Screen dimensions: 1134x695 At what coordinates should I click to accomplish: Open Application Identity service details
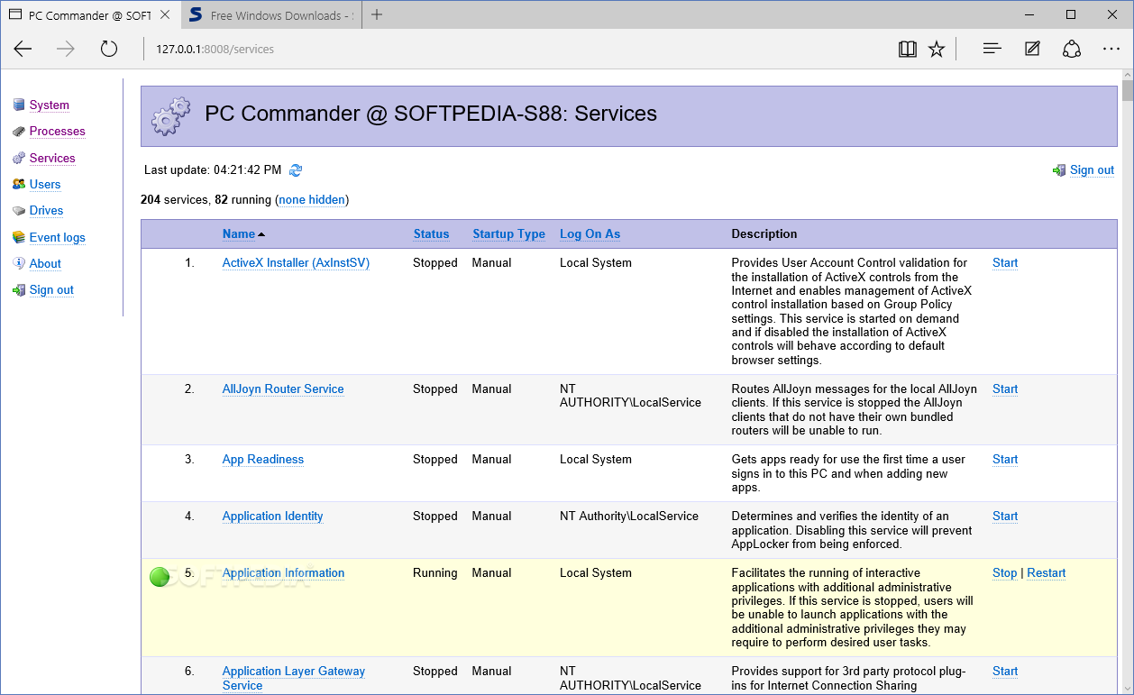pyautogui.click(x=272, y=517)
